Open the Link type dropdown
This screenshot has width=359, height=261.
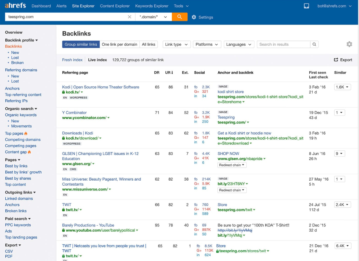point(176,44)
